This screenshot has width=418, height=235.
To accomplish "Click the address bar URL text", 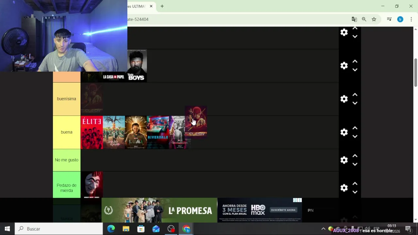I will tap(138, 19).
